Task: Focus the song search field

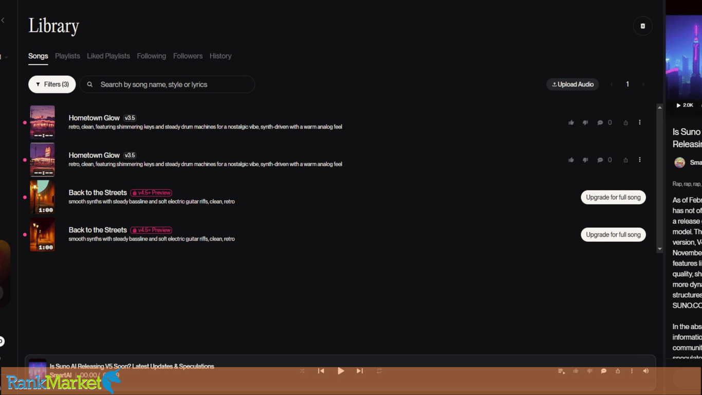Action: pyautogui.click(x=167, y=84)
